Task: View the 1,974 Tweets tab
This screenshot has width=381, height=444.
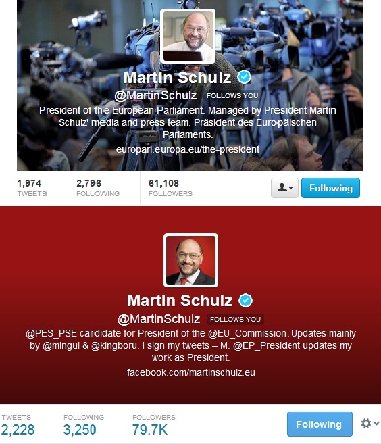Action: (32, 188)
